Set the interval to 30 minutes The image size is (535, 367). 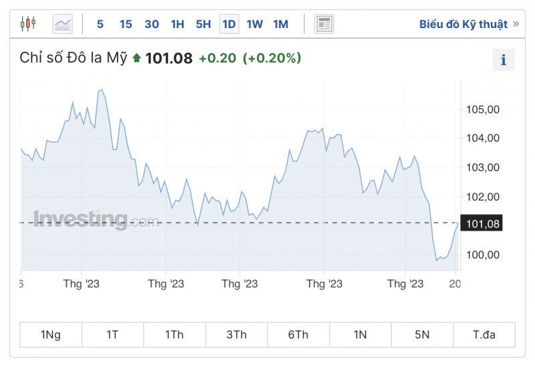point(152,25)
